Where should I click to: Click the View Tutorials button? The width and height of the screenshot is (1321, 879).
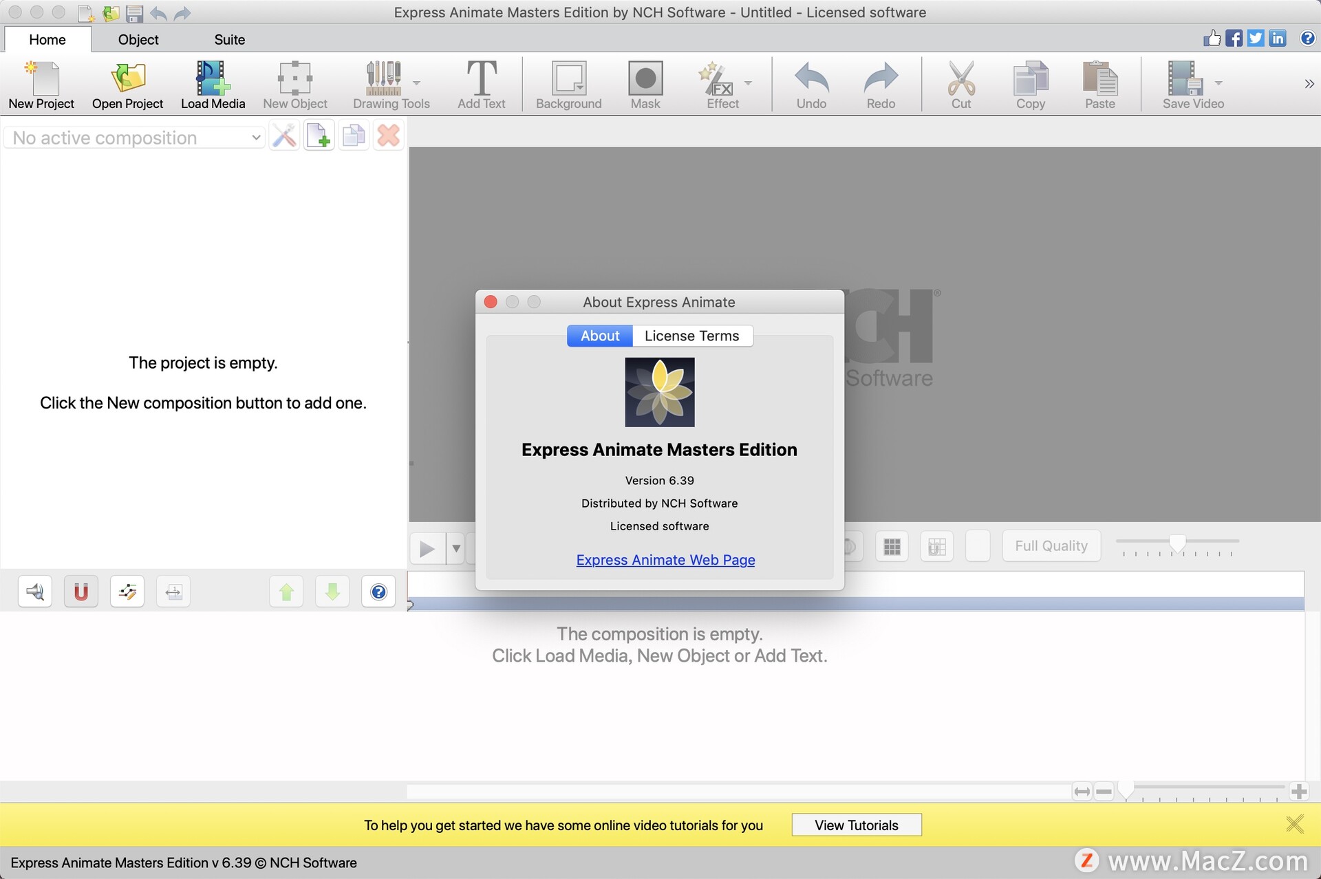click(x=857, y=825)
